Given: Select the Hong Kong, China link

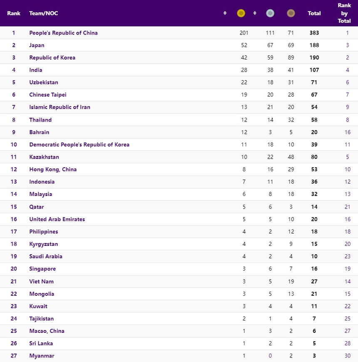Looking at the screenshot, I should (53, 169).
